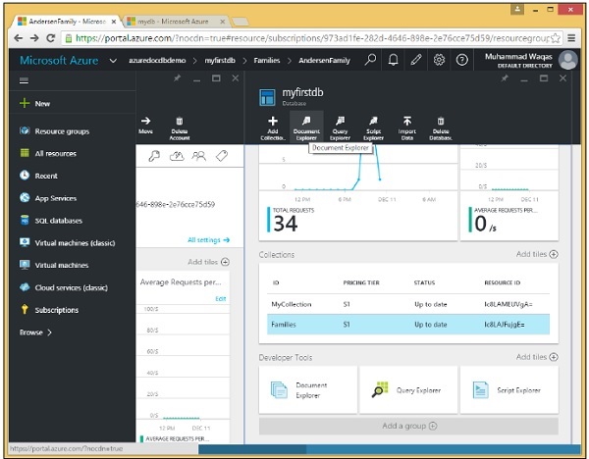Click Resource ID column header
The image size is (589, 459).
pyautogui.click(x=503, y=282)
